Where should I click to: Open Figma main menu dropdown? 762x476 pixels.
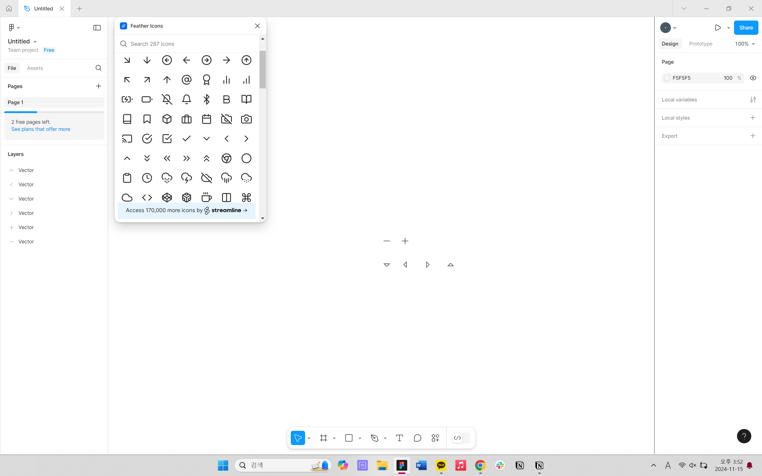click(14, 28)
